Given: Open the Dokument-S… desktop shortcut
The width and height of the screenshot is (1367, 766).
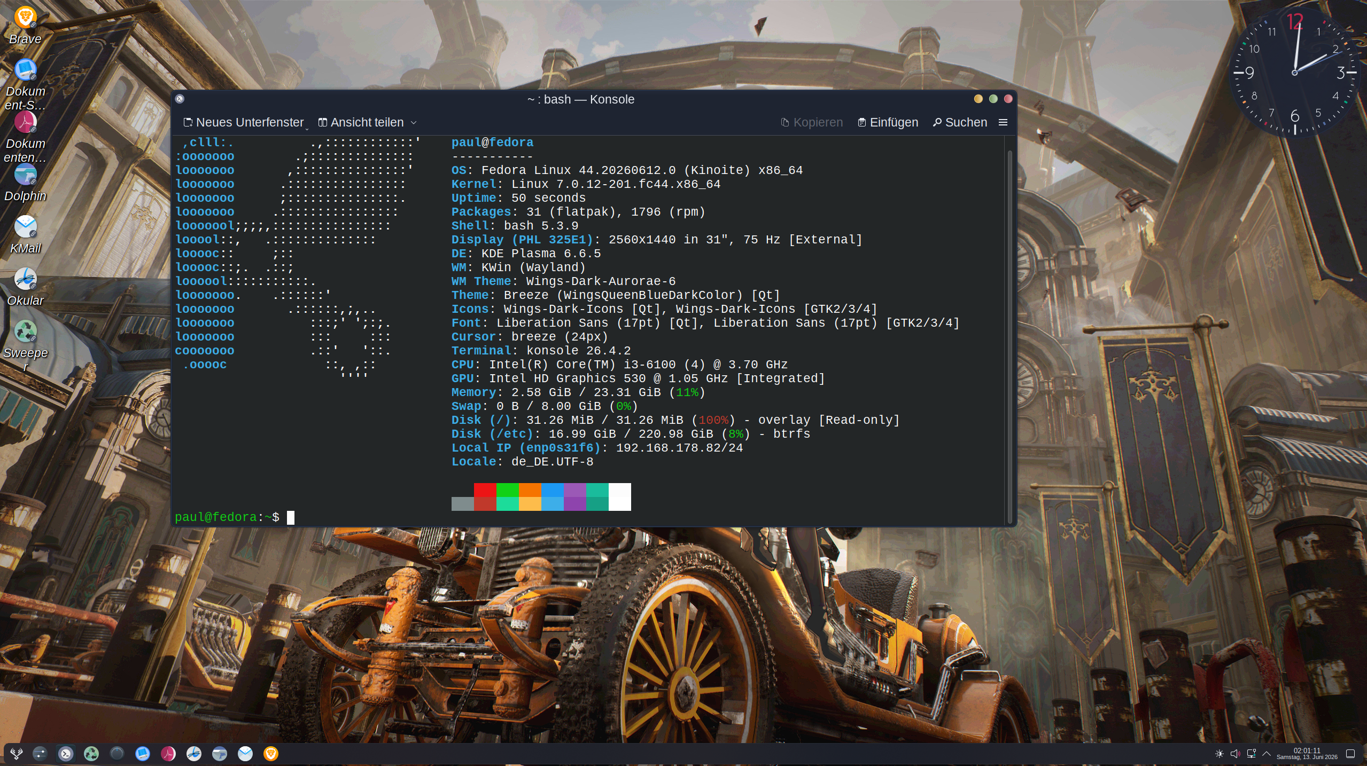Looking at the screenshot, I should point(25,84).
